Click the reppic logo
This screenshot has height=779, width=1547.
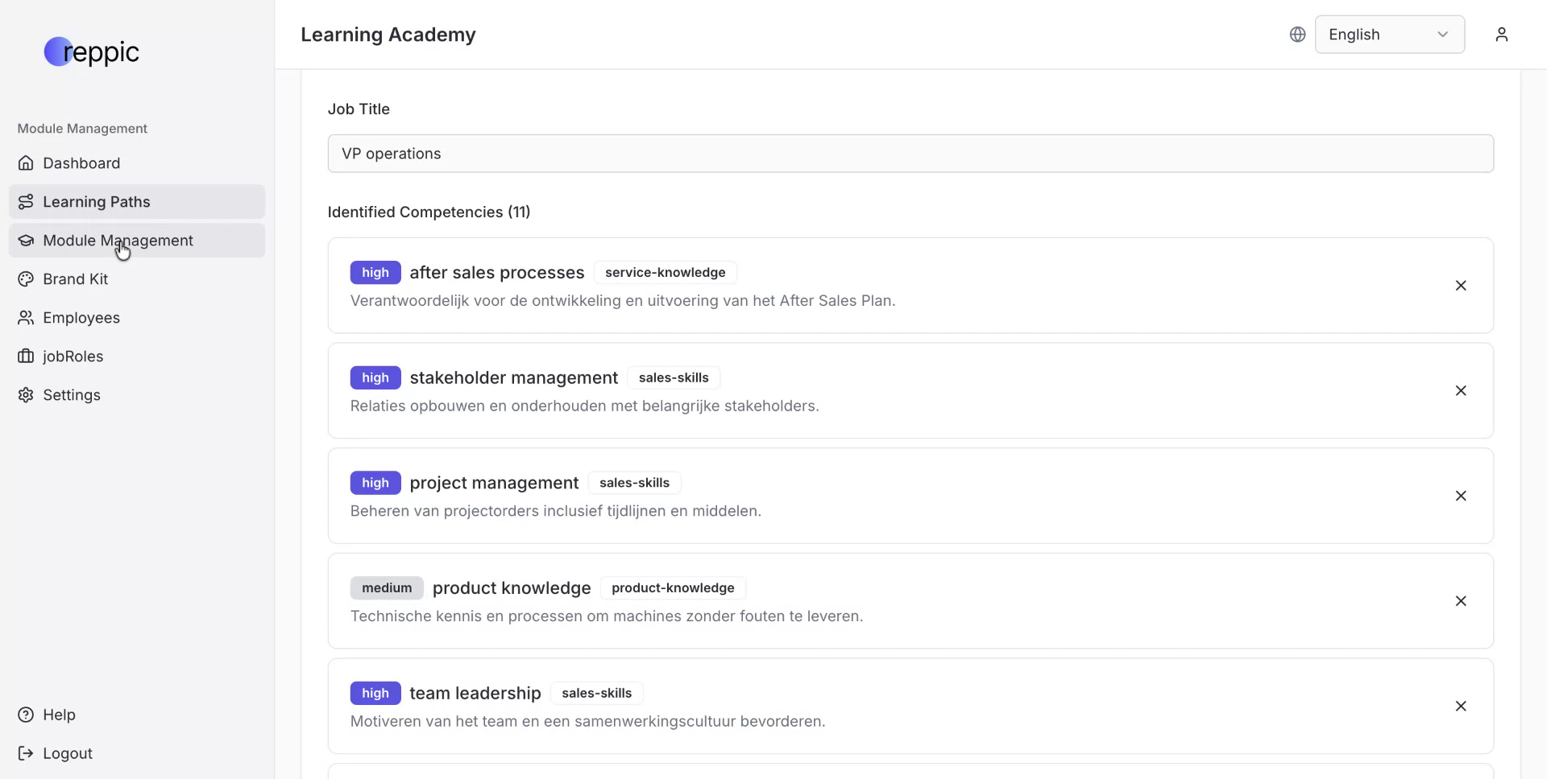coord(92,52)
